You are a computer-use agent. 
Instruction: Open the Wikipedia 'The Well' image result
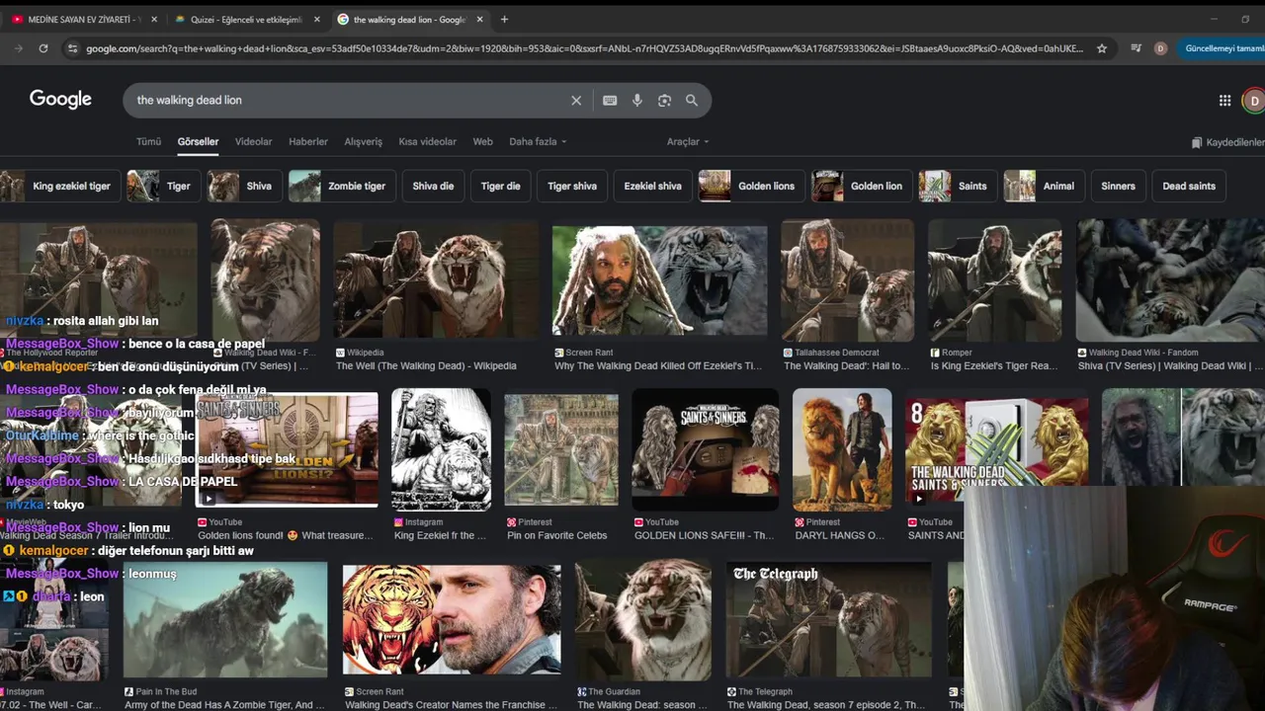point(436,280)
